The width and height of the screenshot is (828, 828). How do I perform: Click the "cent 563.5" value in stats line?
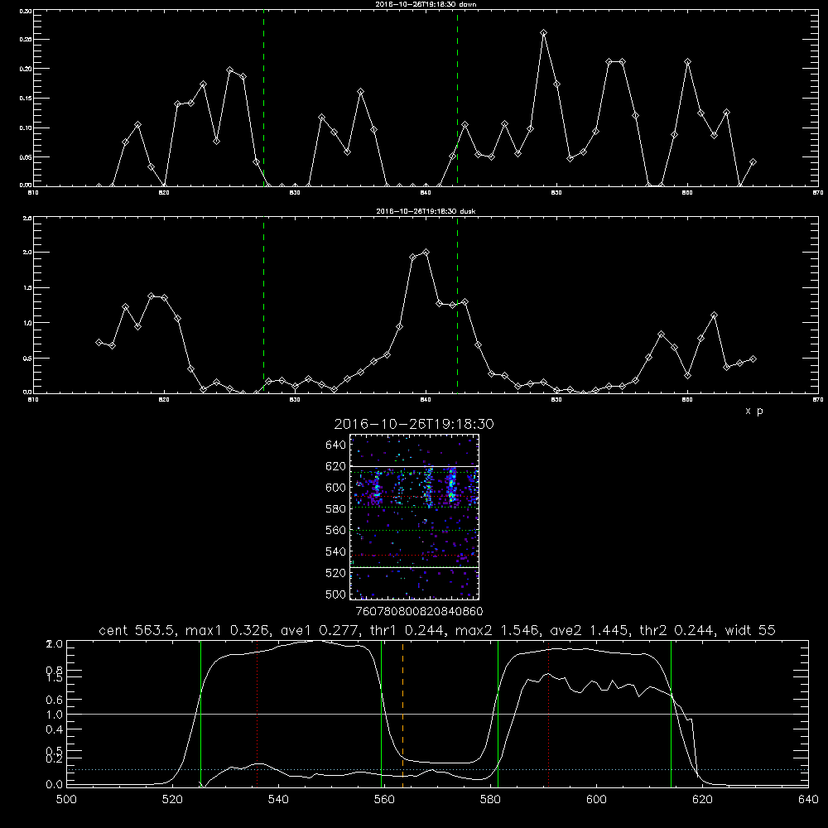point(138,630)
